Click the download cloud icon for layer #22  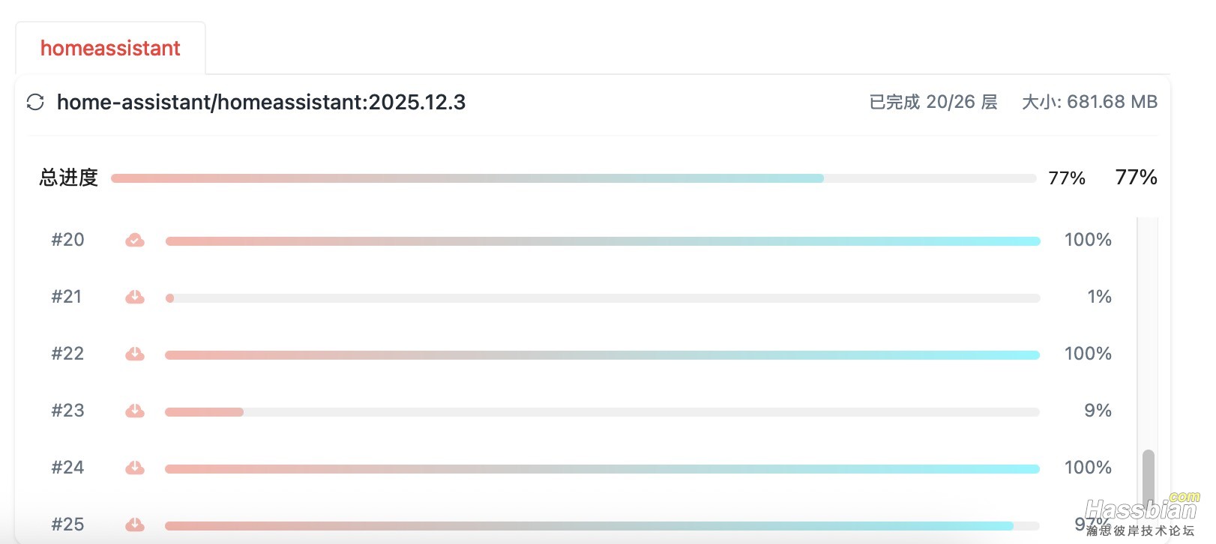[135, 354]
